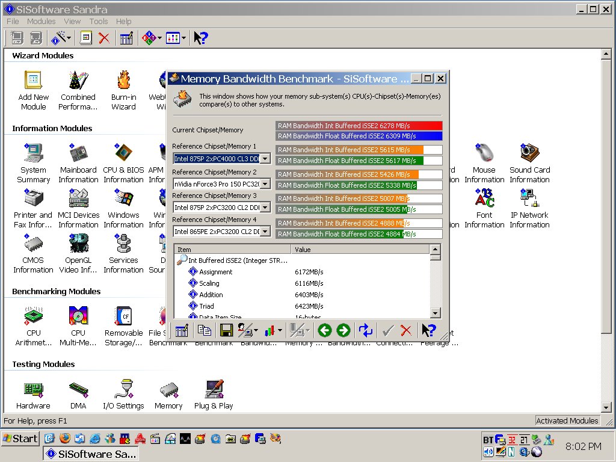Click the floppy disk Save icon in benchmark dialog
The height and width of the screenshot is (462, 616).
click(x=226, y=330)
